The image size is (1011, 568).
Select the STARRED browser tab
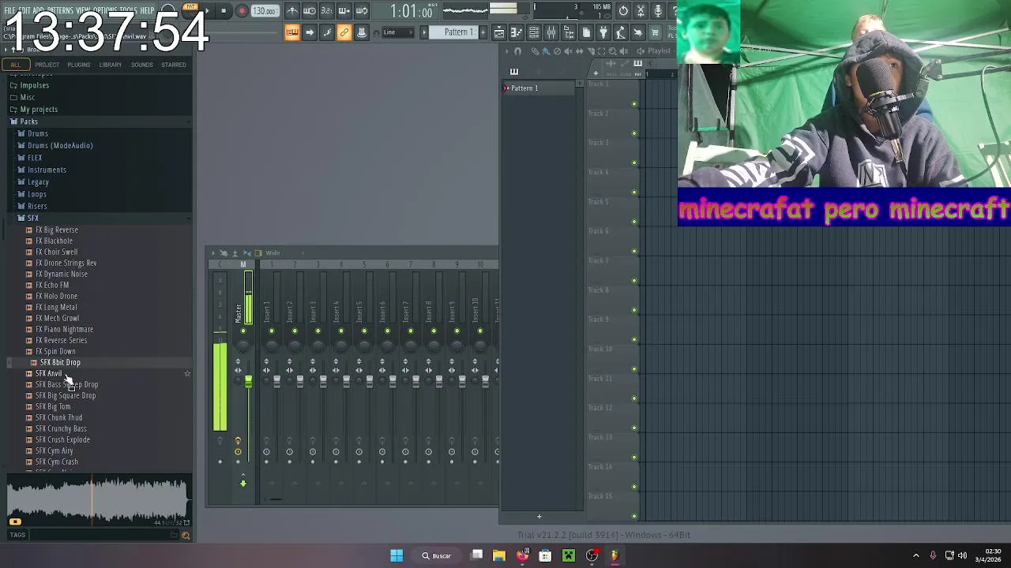(x=174, y=65)
